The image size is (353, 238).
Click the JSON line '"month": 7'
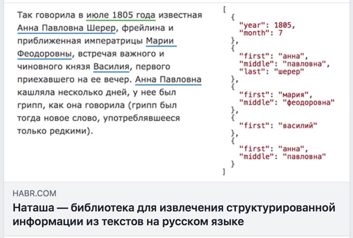261,33
